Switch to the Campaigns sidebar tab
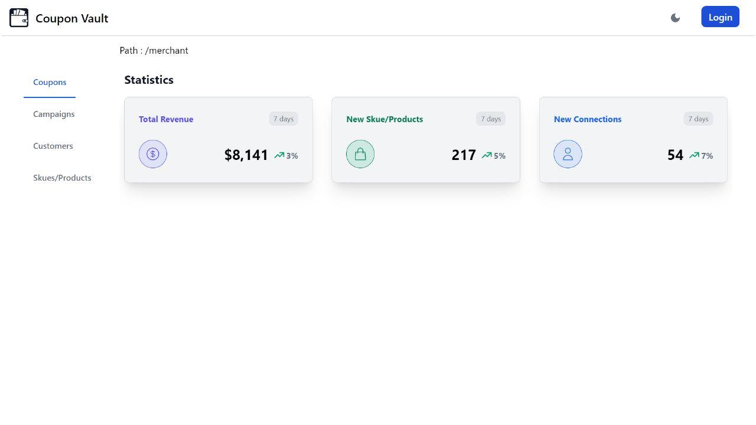Screen dimensions: 756x425 coord(54,114)
